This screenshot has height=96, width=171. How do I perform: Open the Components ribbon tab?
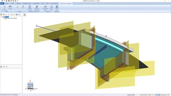[36, 3]
